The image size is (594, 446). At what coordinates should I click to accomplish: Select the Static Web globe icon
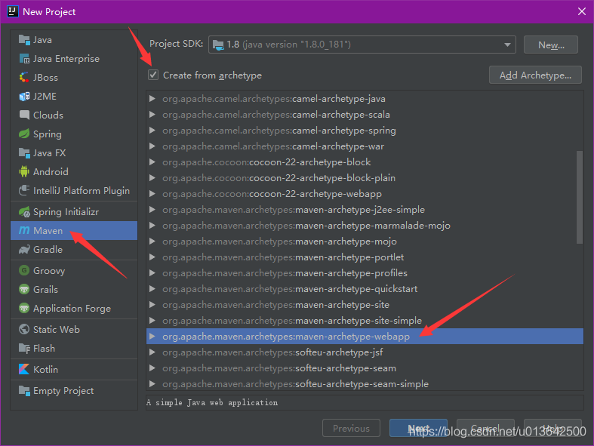pos(24,329)
